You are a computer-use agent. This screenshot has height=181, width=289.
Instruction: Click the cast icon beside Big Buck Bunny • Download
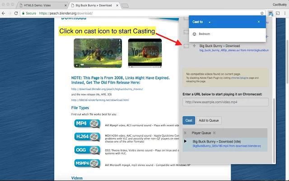[x=186, y=46]
